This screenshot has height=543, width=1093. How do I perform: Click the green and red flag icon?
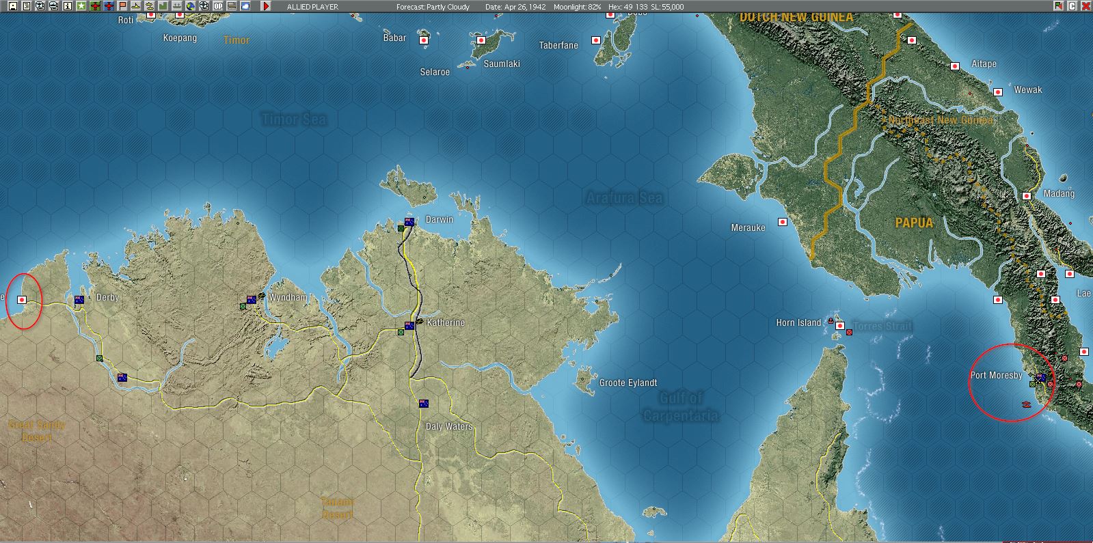[1059, 6]
